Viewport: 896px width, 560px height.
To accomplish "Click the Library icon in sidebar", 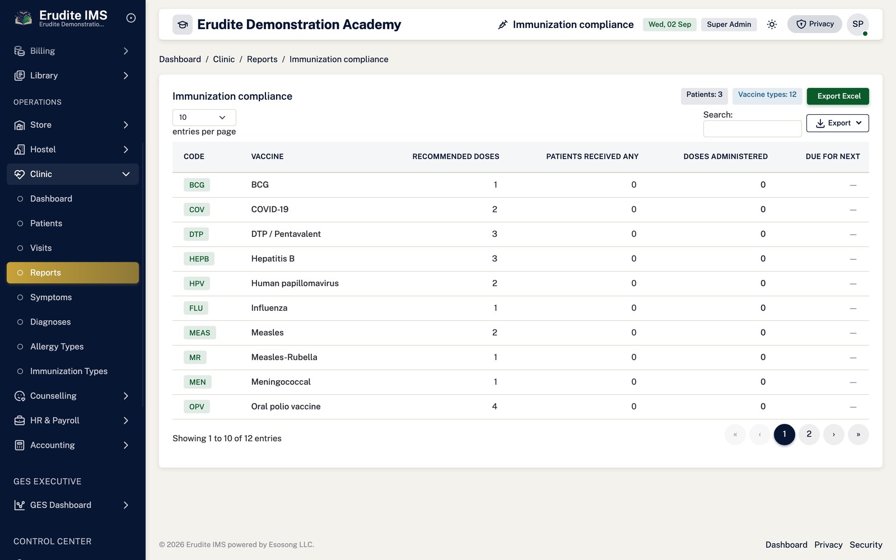I will (20, 76).
